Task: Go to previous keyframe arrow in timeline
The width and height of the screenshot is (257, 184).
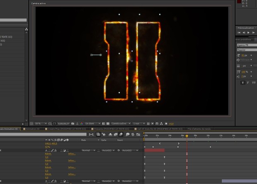Action: (160, 143)
